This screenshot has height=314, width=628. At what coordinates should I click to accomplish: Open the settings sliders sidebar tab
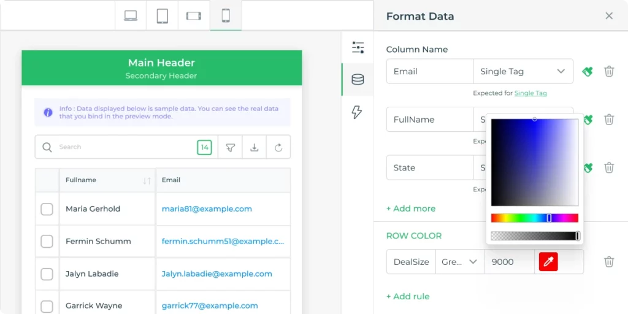pos(358,47)
